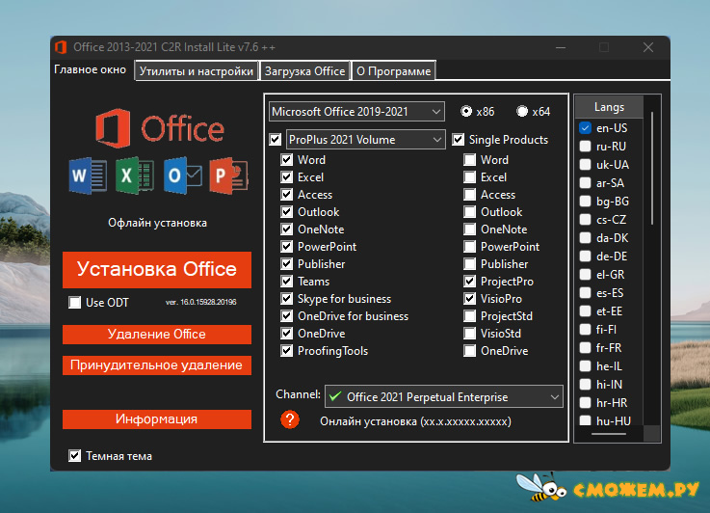The width and height of the screenshot is (710, 513).
Task: Check OneNote under Single Products
Action: 469,229
